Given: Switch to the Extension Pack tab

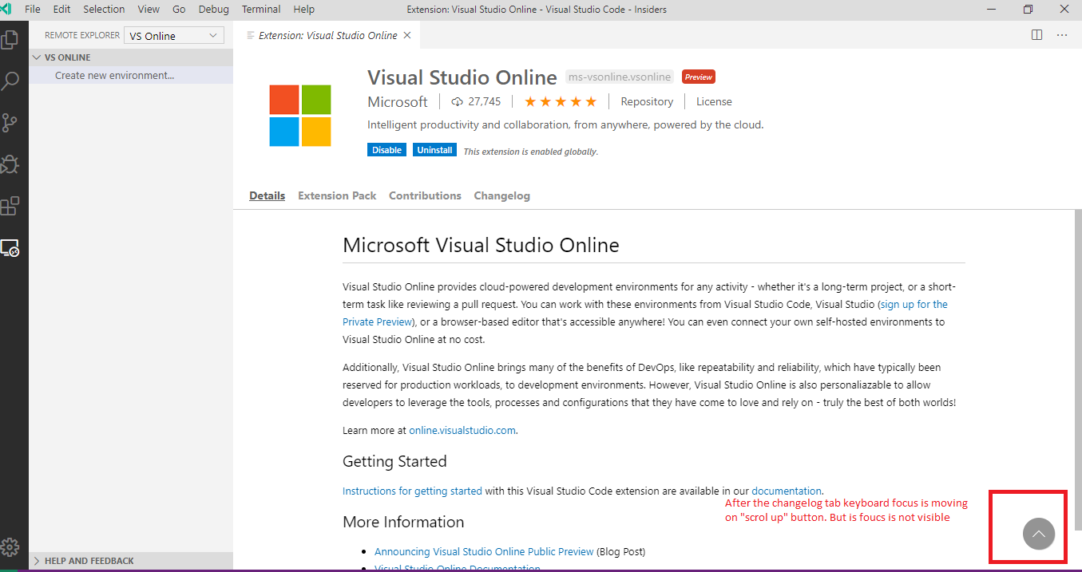Looking at the screenshot, I should pos(337,195).
